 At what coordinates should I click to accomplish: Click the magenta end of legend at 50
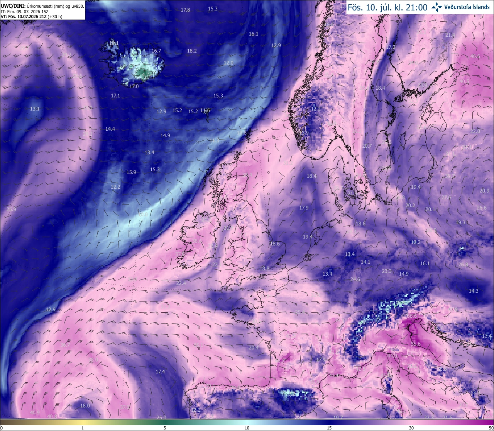pyautogui.click(x=490, y=422)
